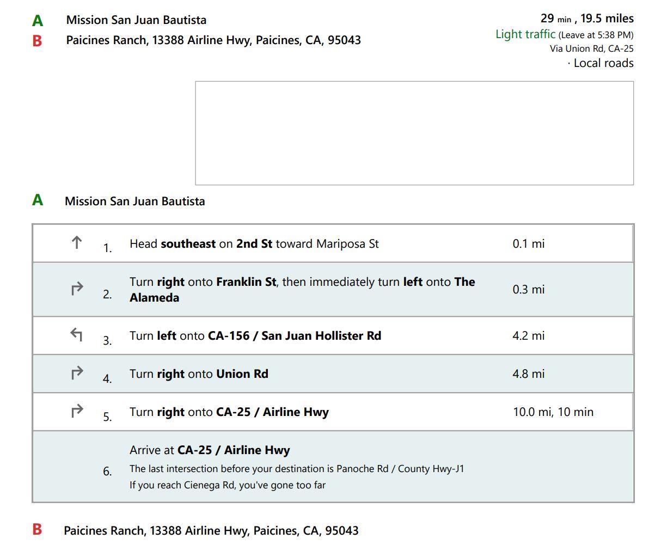Select the Turn left onto CA-156 step row
Screen dimensions: 667x557
pos(333,335)
